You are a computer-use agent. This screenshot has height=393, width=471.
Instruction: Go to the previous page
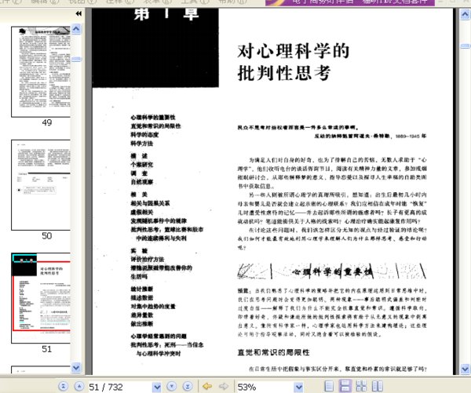coord(78,386)
